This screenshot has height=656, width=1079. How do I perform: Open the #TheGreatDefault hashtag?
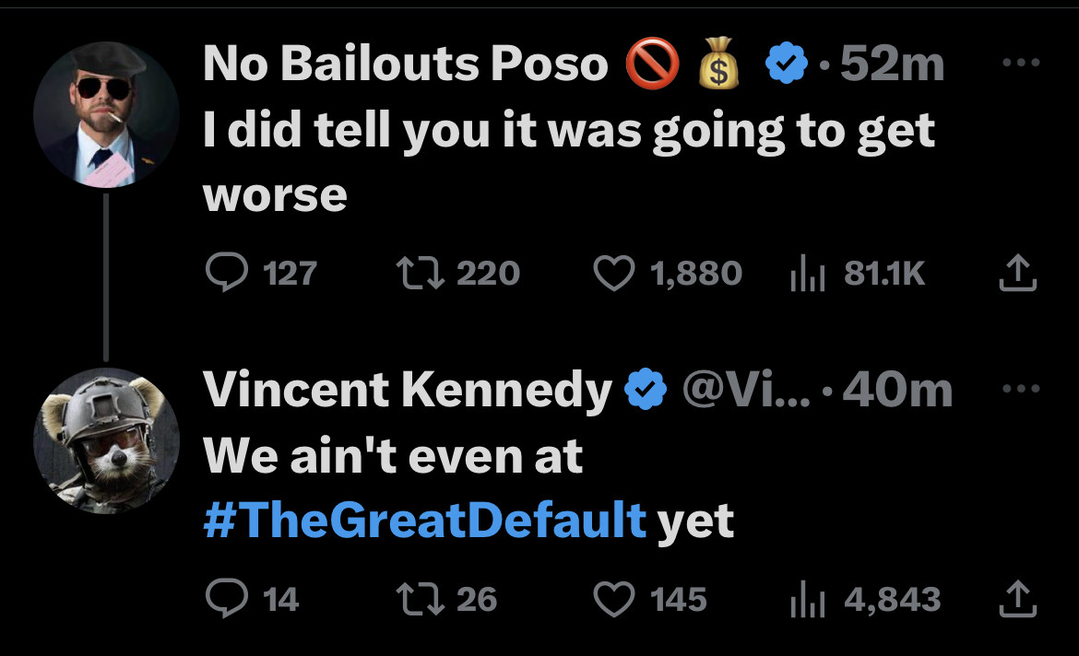[x=423, y=521]
